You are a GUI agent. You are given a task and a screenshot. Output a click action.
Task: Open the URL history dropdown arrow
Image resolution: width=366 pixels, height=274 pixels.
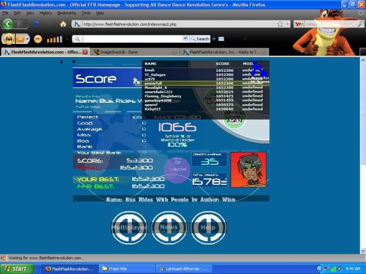point(288,24)
